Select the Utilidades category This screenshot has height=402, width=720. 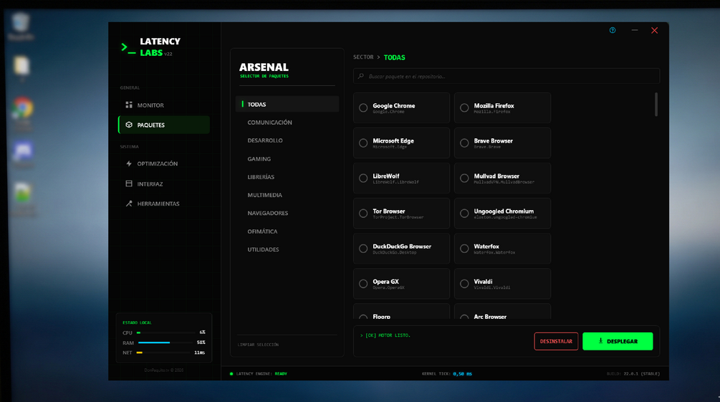pyautogui.click(x=287, y=249)
